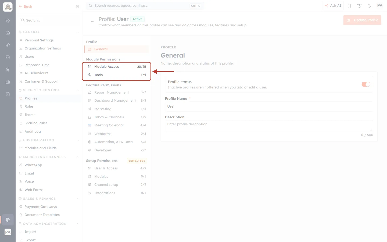Collapse the Data Administration section

point(77,224)
